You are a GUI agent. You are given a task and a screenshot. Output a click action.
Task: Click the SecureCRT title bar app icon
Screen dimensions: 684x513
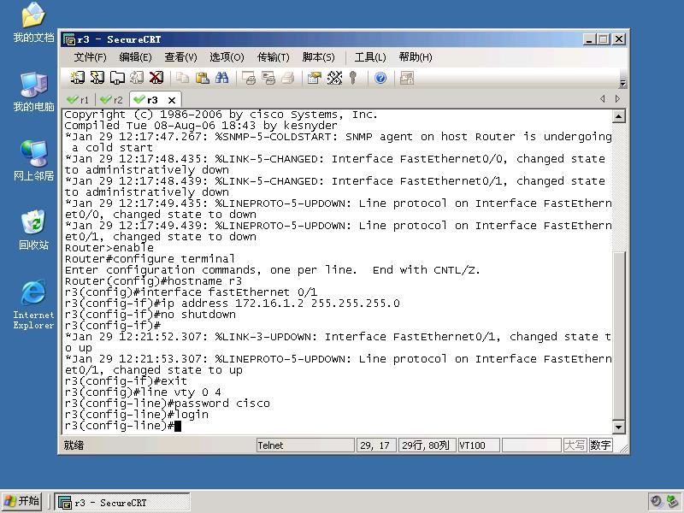click(x=68, y=39)
